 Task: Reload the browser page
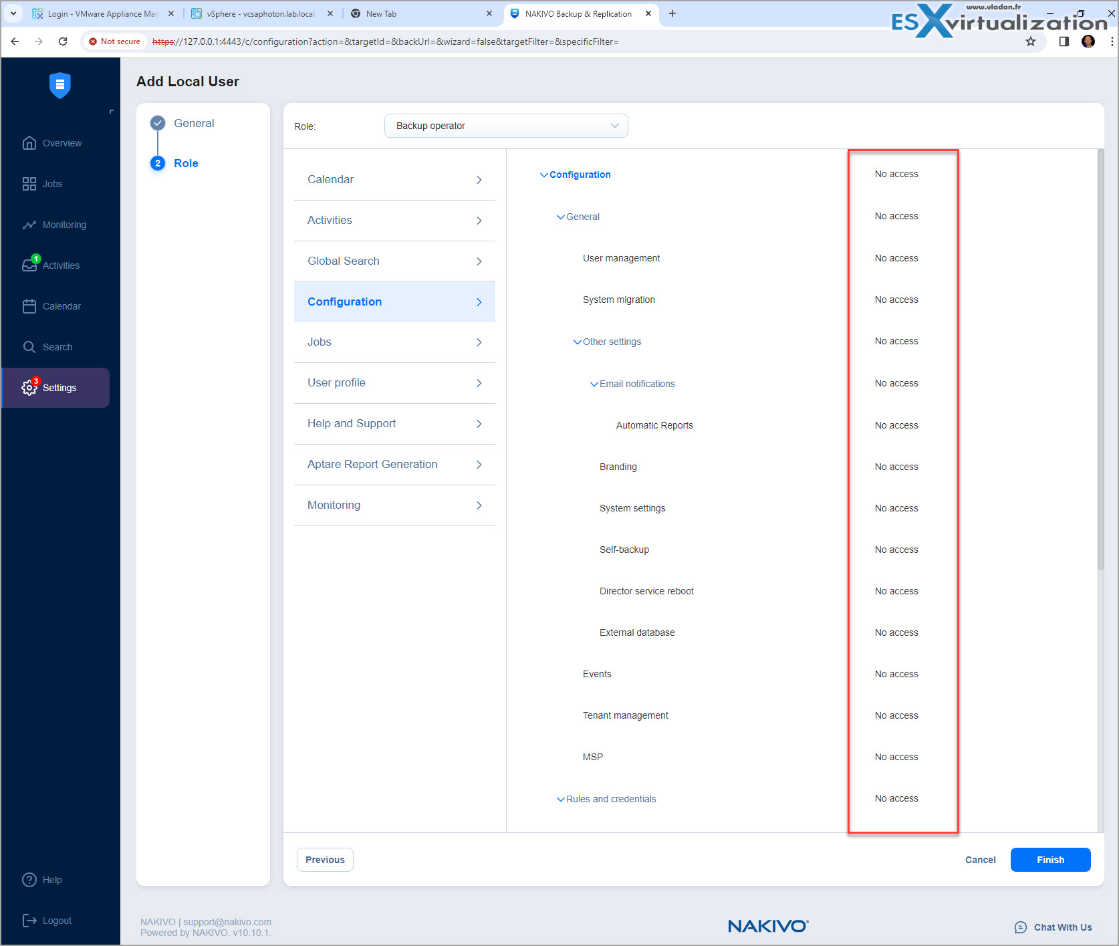pos(63,41)
